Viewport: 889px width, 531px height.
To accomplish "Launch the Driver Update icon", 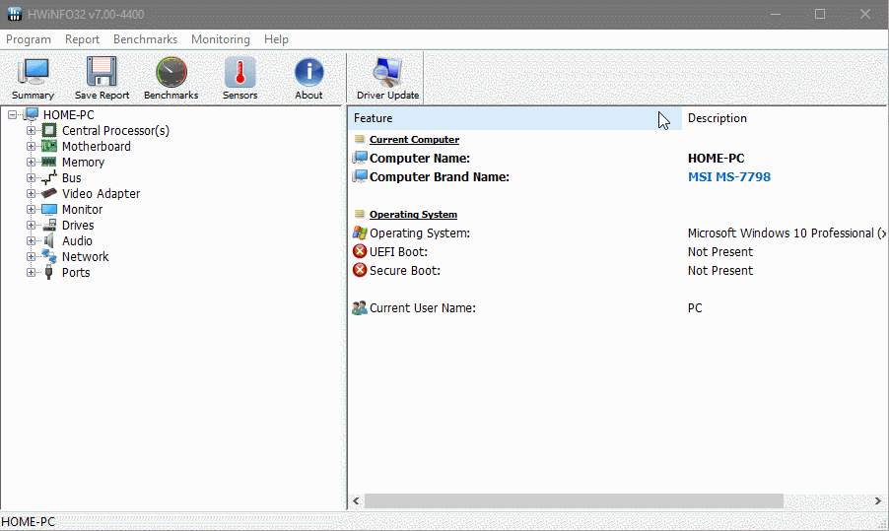I will coord(387,73).
